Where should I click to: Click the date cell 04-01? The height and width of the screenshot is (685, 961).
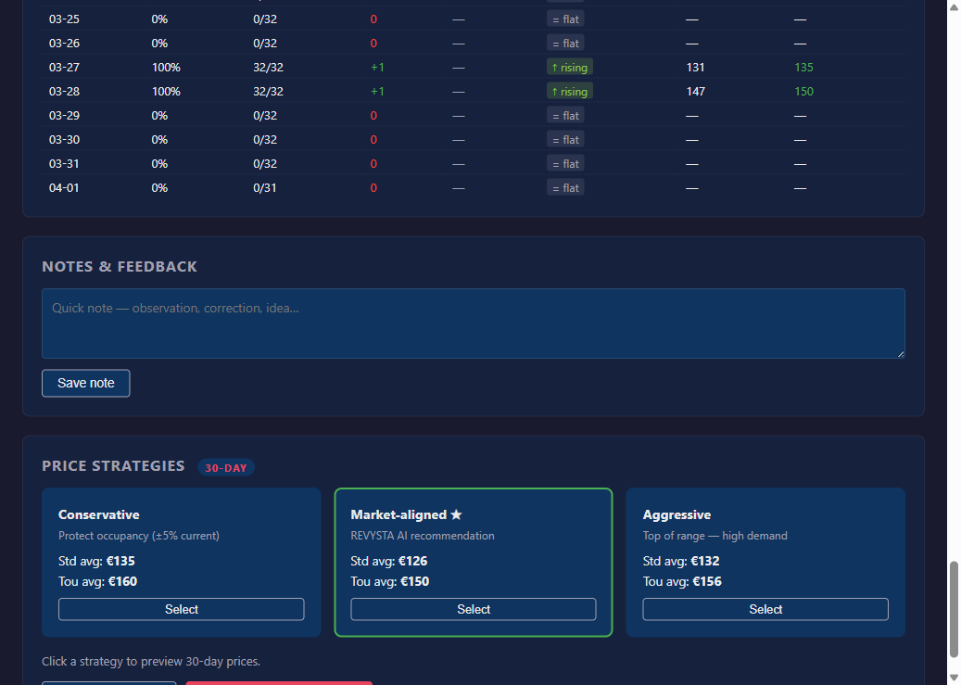[64, 187]
